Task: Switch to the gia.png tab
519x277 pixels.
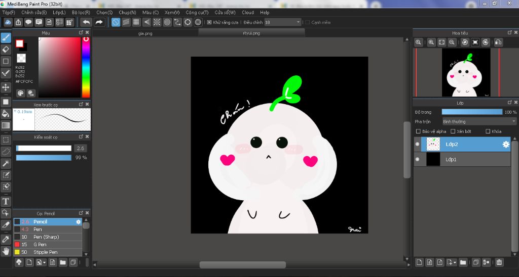Action: click(145, 33)
